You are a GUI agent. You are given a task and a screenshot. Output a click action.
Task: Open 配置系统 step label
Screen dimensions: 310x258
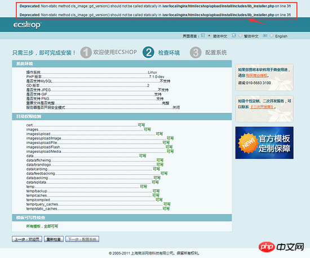216,53
